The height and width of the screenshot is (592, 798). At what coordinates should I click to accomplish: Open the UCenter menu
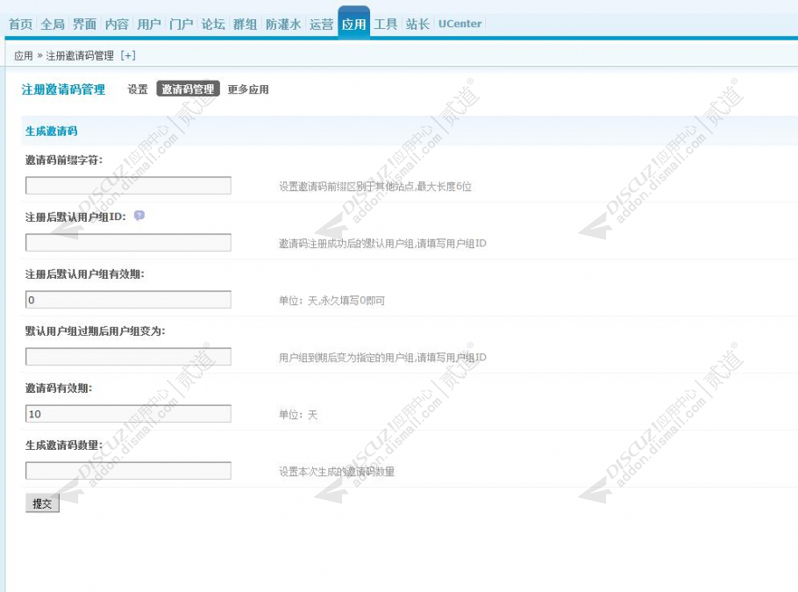click(x=460, y=25)
